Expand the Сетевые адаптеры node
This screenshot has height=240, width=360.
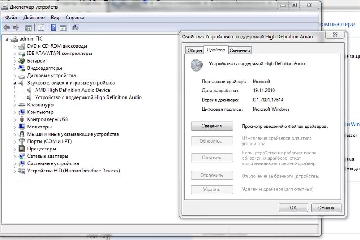(x=15, y=157)
